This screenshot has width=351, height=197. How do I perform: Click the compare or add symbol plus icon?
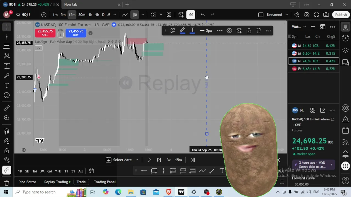[44, 15]
